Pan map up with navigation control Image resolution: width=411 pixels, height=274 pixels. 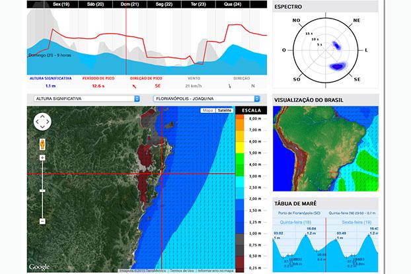(42, 116)
